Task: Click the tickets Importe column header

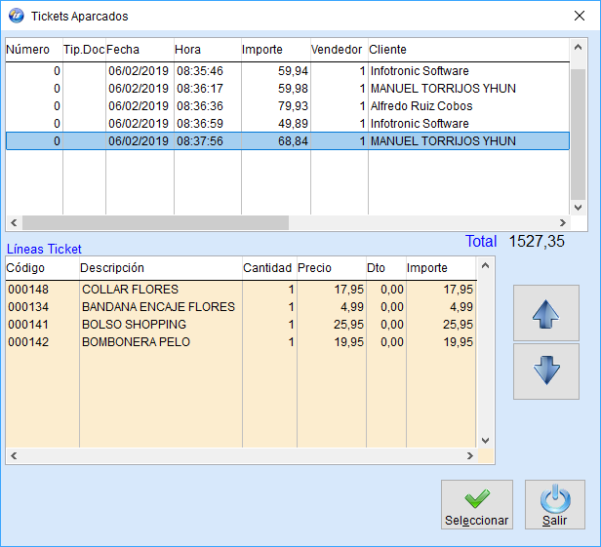Action: click(275, 50)
